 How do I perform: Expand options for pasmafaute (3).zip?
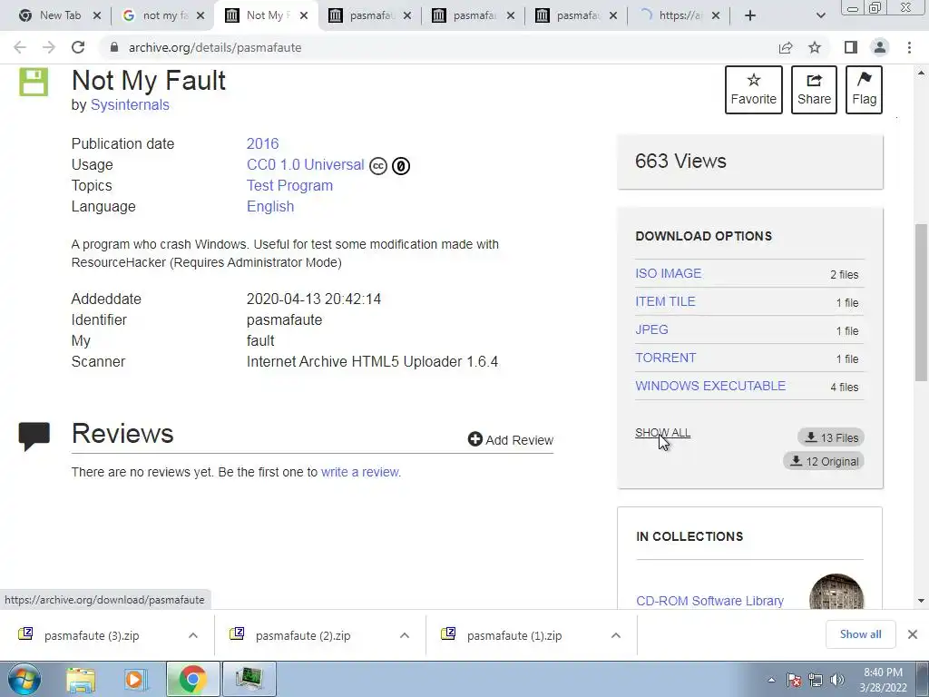point(193,635)
